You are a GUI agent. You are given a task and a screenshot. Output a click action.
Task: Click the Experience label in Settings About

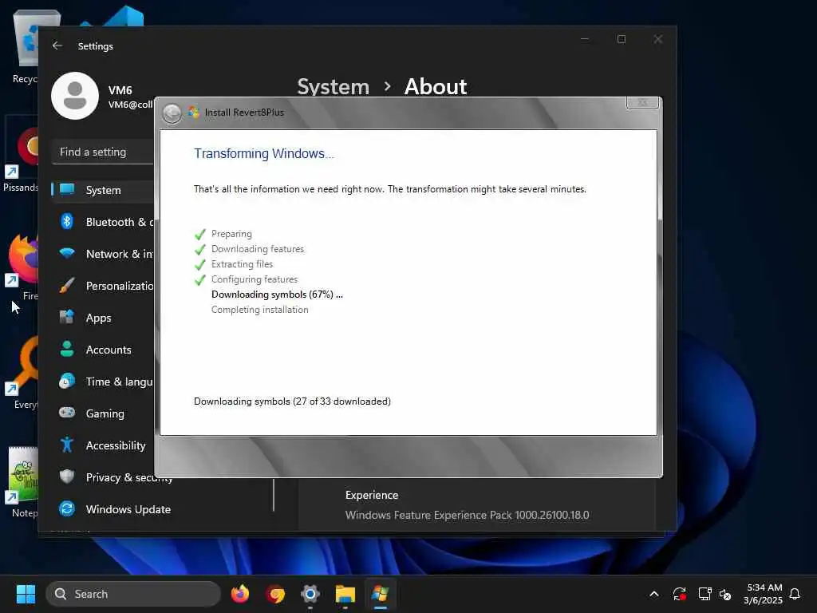[372, 495]
